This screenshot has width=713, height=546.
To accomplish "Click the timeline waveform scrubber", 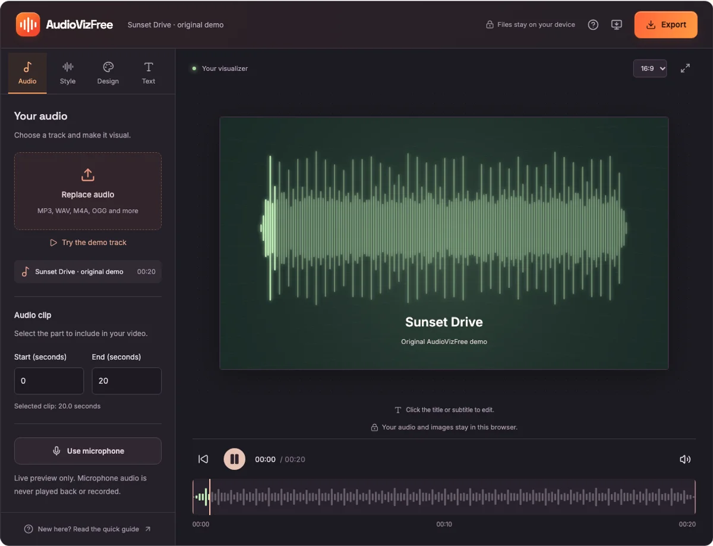I will point(444,497).
